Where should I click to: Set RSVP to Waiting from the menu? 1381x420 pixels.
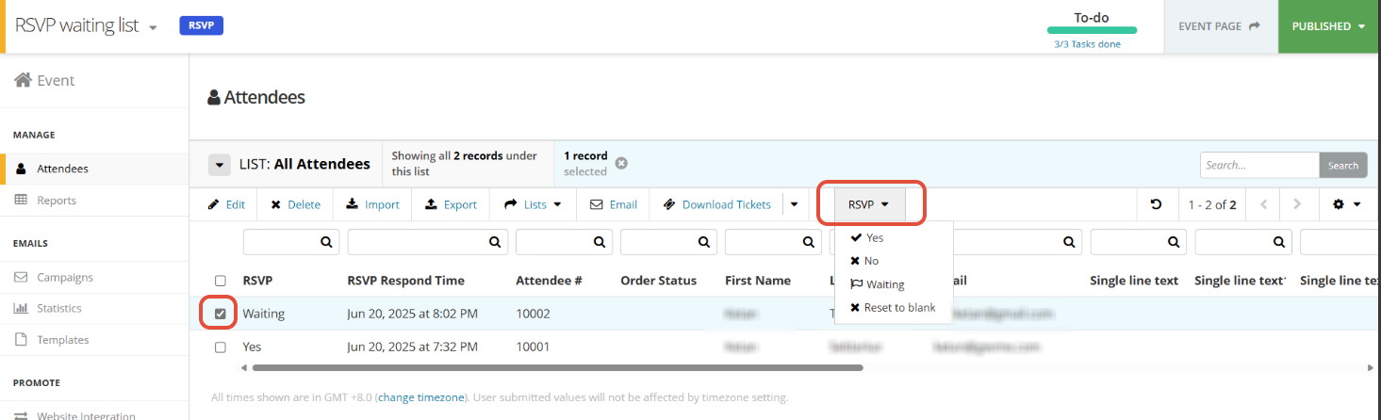click(877, 284)
